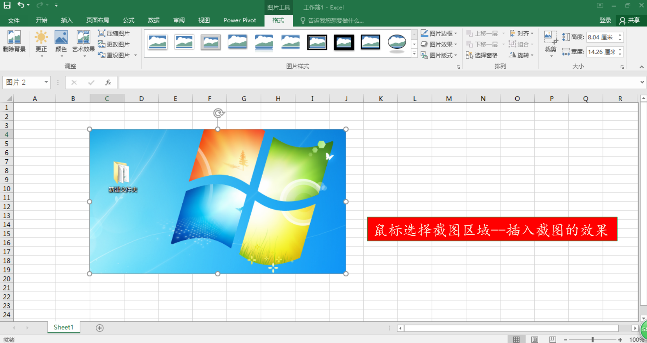This screenshot has width=647, height=343.
Task: Open the 图片边框 picture border dropdown
Action: point(439,33)
